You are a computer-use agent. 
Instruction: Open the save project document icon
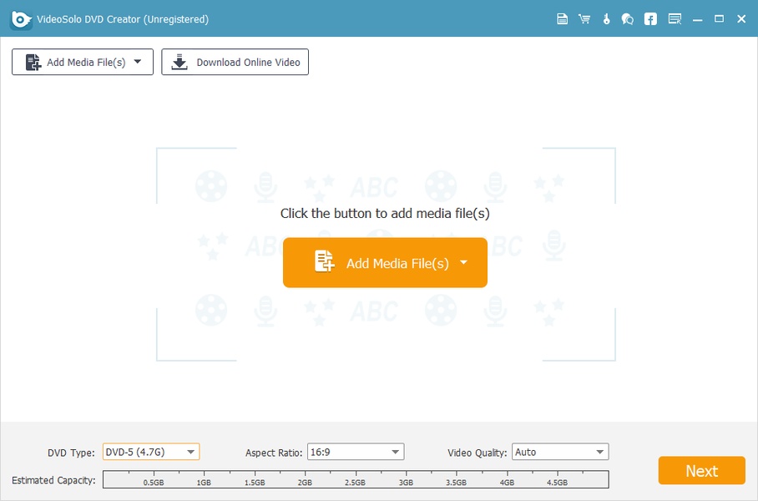(562, 19)
